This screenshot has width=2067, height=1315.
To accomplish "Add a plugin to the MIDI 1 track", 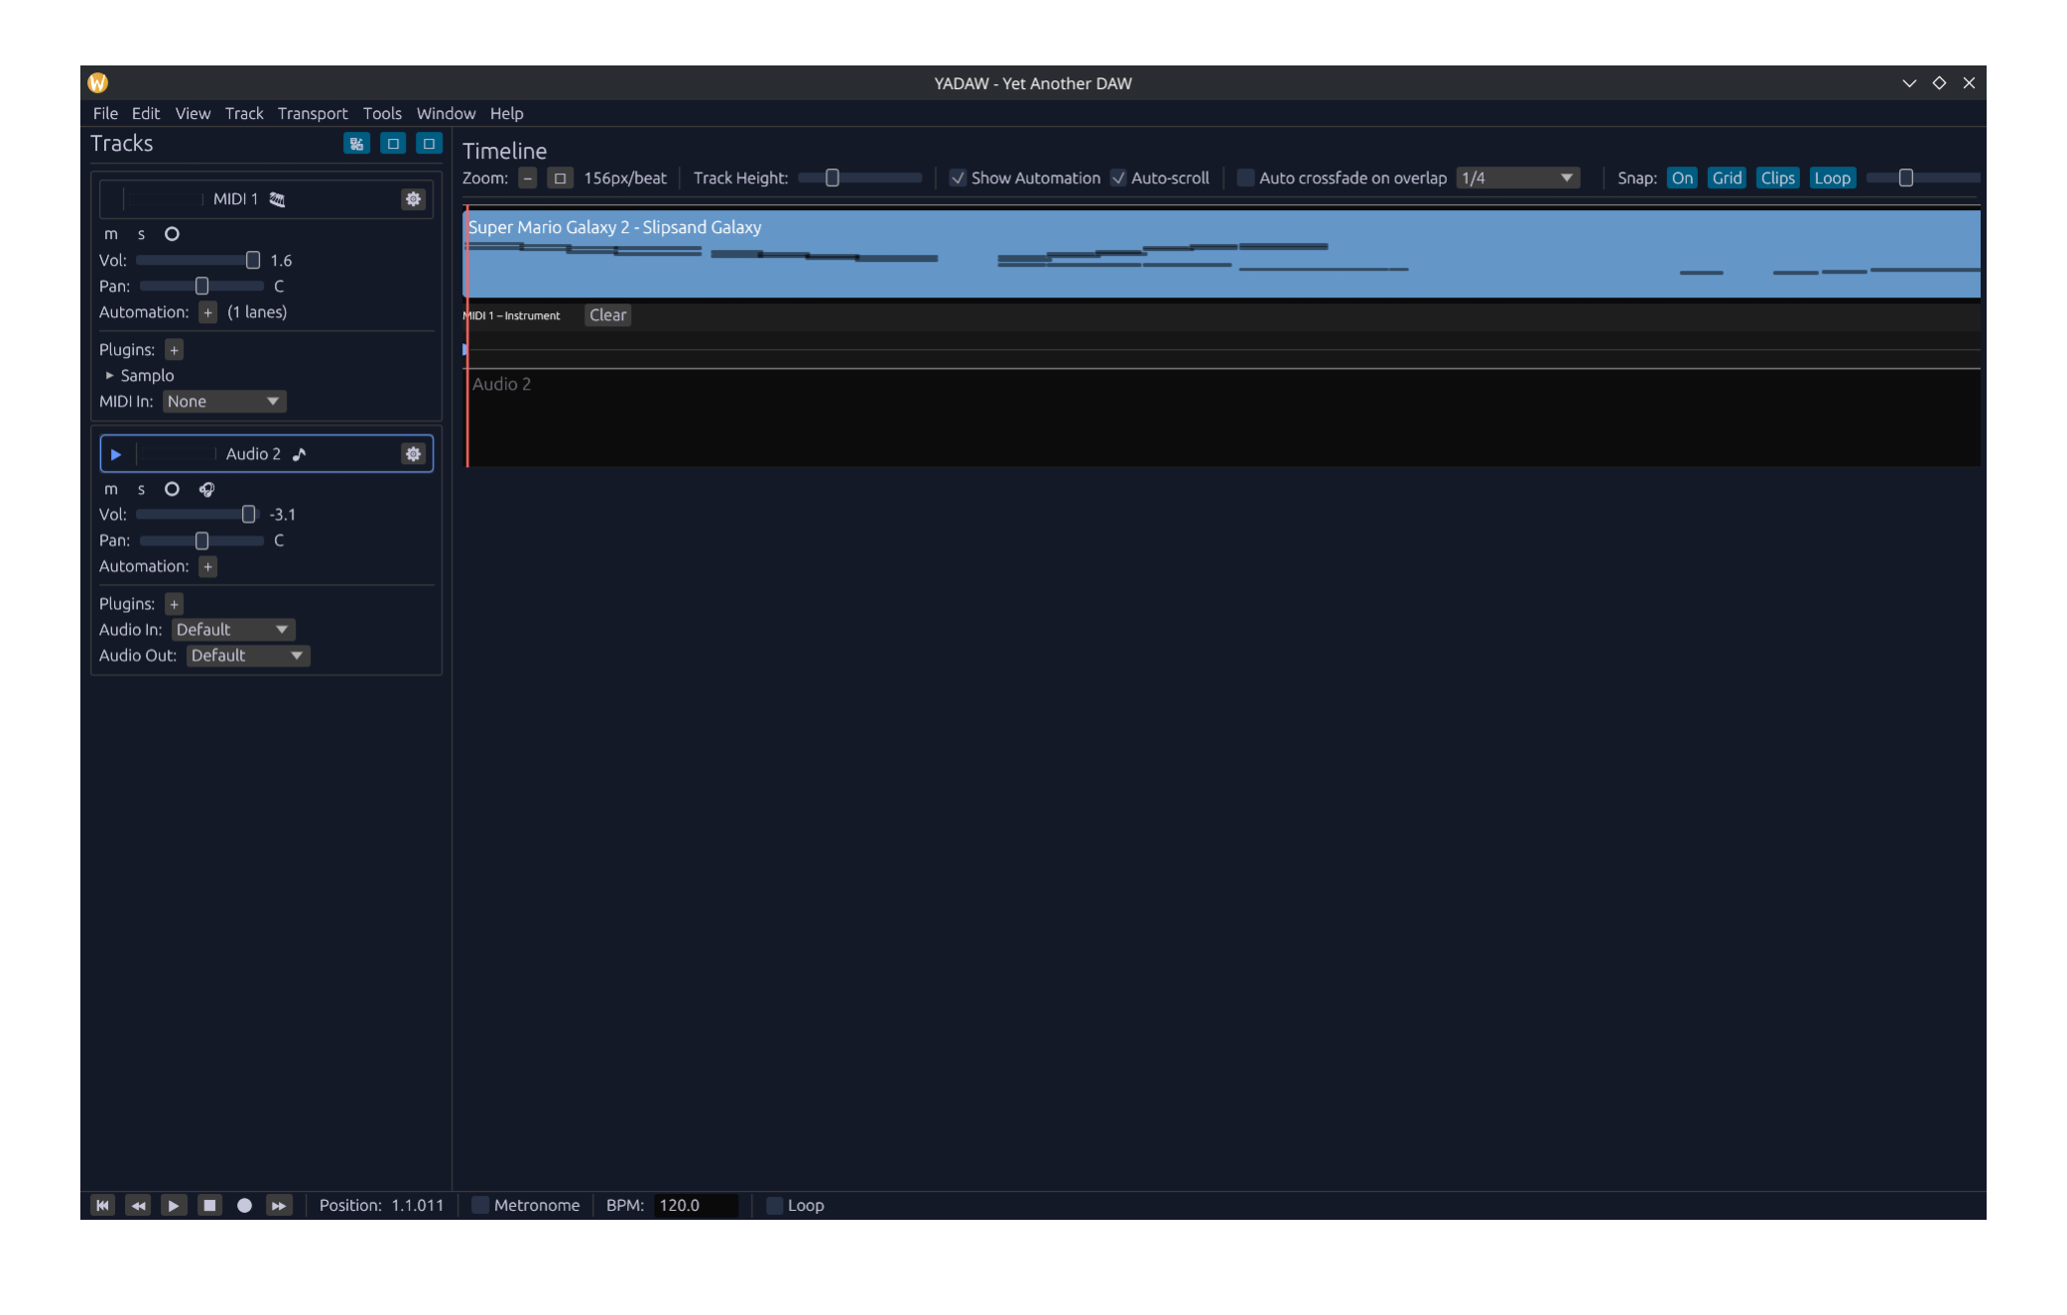I will [x=174, y=350].
